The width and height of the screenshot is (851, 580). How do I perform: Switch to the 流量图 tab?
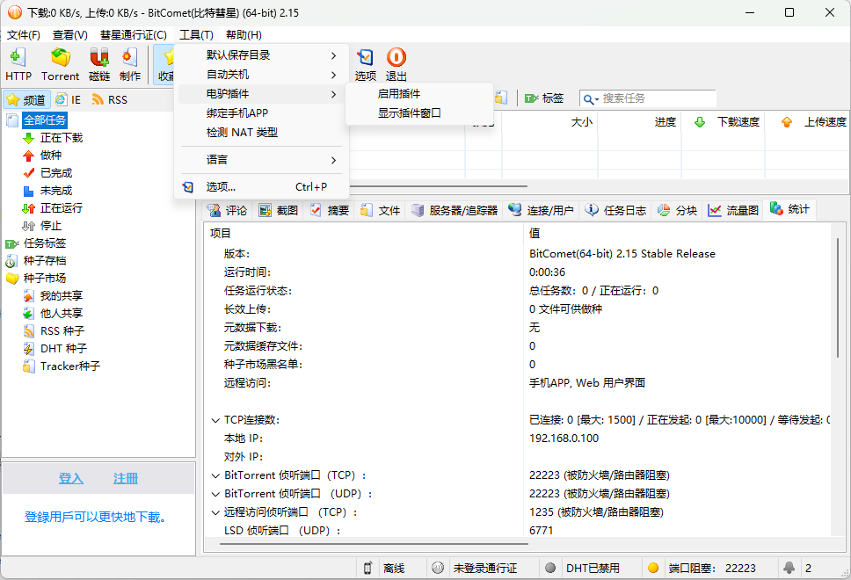coord(733,210)
